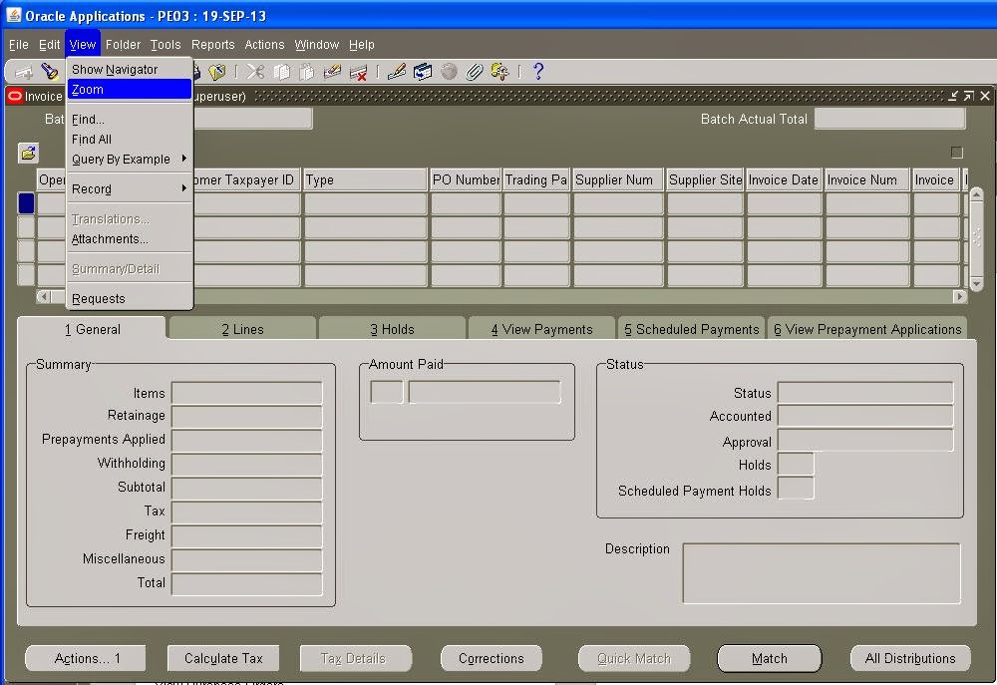Switch to the 4 View Payments tab
Image resolution: width=997 pixels, height=685 pixels.
tap(541, 329)
